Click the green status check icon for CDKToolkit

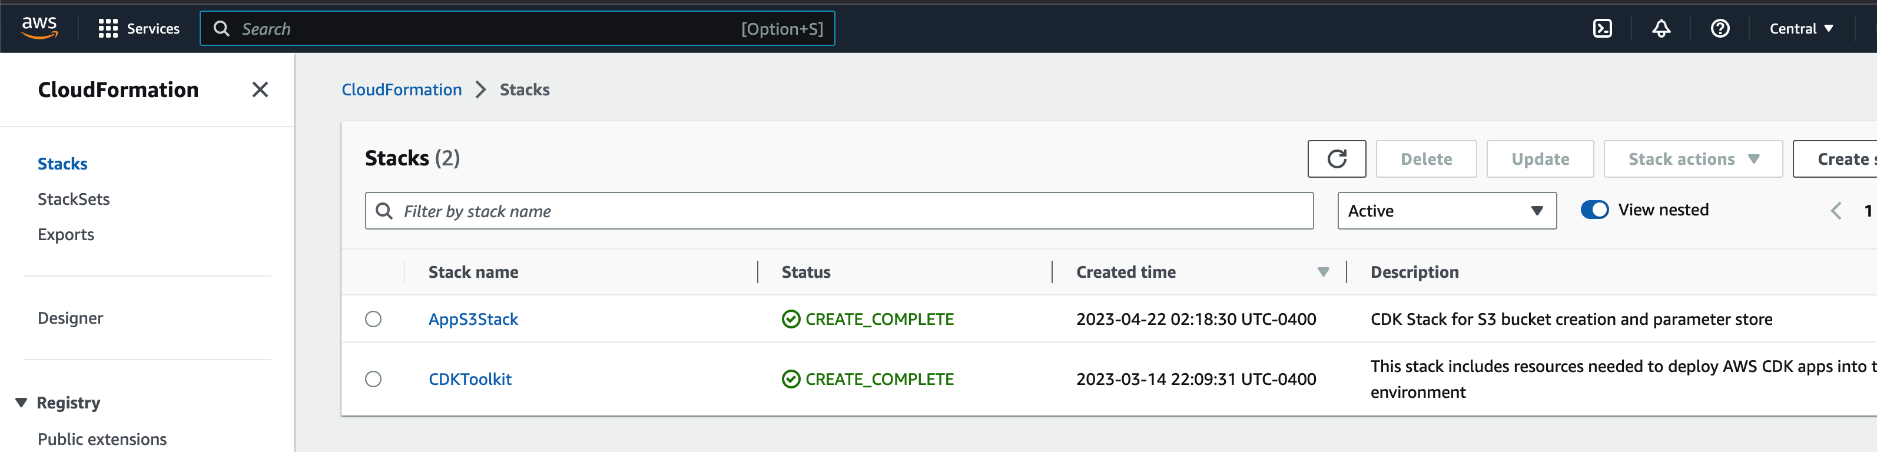(x=791, y=379)
